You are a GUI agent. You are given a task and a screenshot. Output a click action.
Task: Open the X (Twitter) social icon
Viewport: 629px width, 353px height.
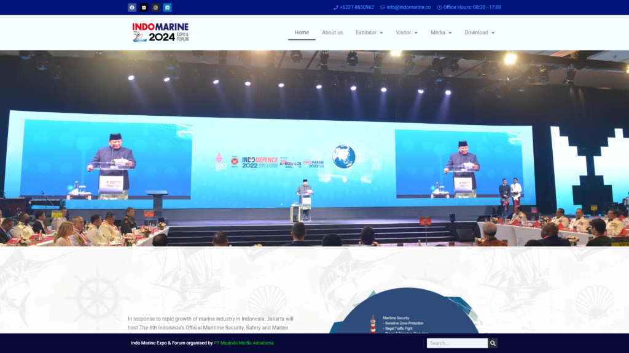144,7
